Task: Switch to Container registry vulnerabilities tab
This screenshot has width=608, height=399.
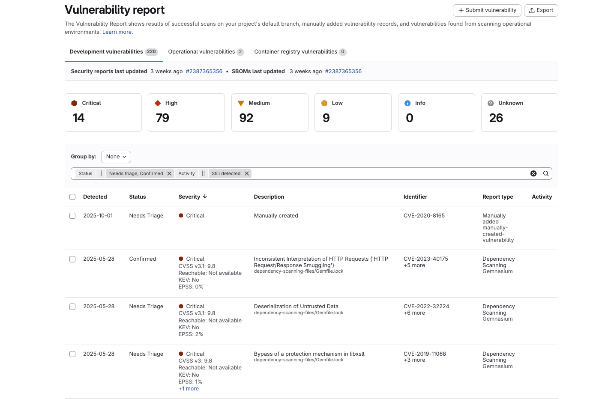Action: [300, 52]
